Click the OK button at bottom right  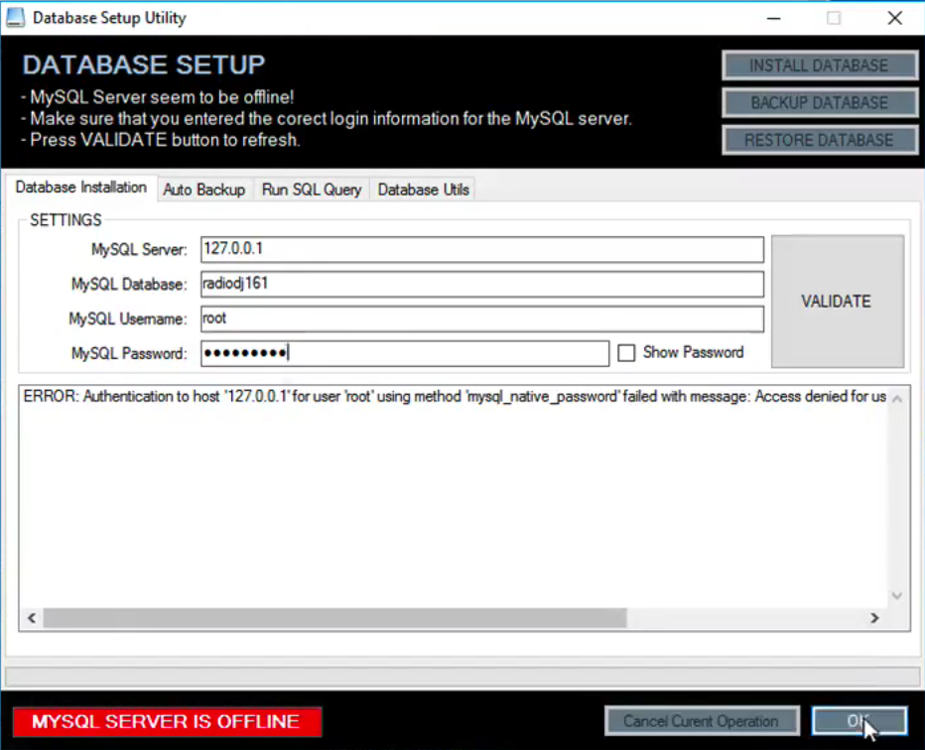pyautogui.click(x=859, y=721)
